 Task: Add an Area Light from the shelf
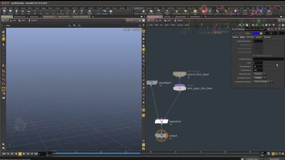coord(159,12)
